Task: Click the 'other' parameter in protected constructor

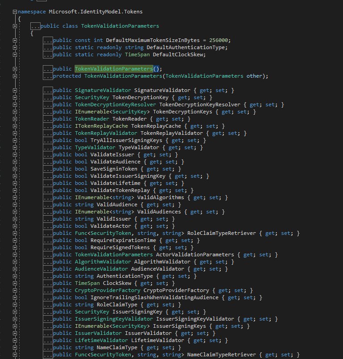Action: pos(254,76)
